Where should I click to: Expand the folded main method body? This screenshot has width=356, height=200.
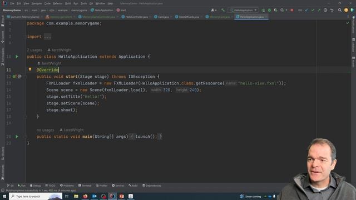tap(145, 137)
